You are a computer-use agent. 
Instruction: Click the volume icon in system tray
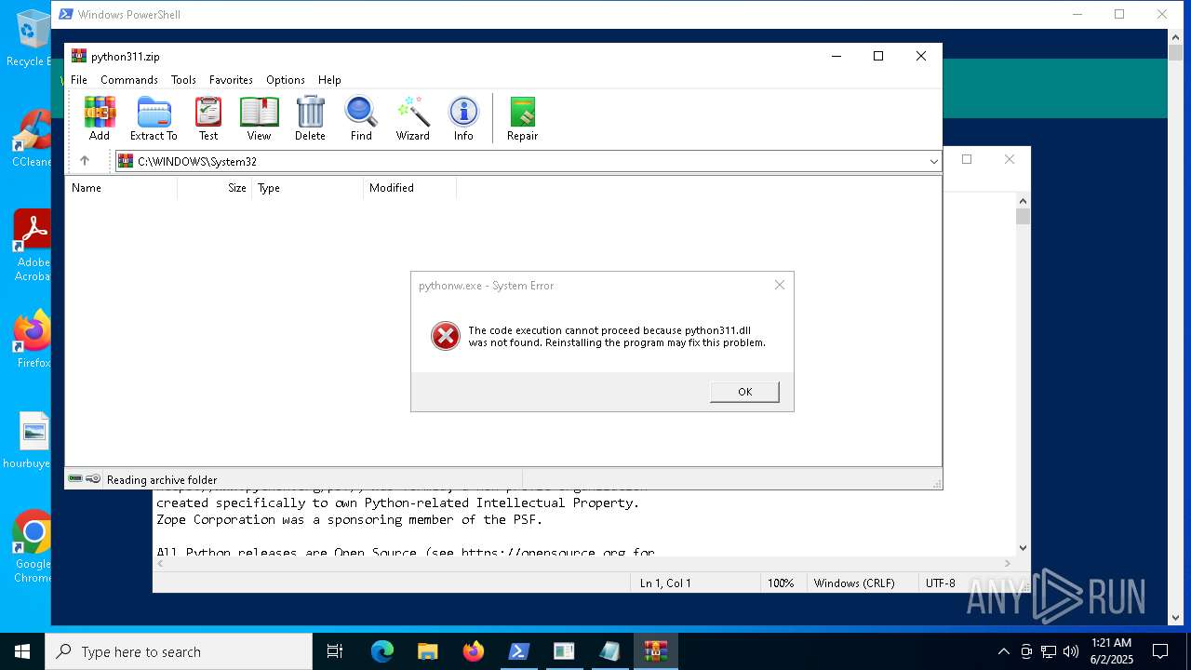coord(1070,651)
